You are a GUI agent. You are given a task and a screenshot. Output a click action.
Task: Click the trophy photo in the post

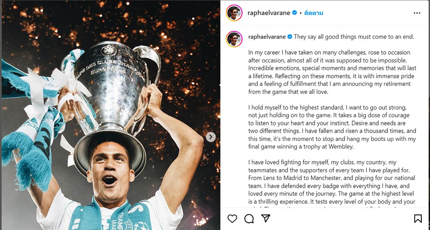coord(111,115)
